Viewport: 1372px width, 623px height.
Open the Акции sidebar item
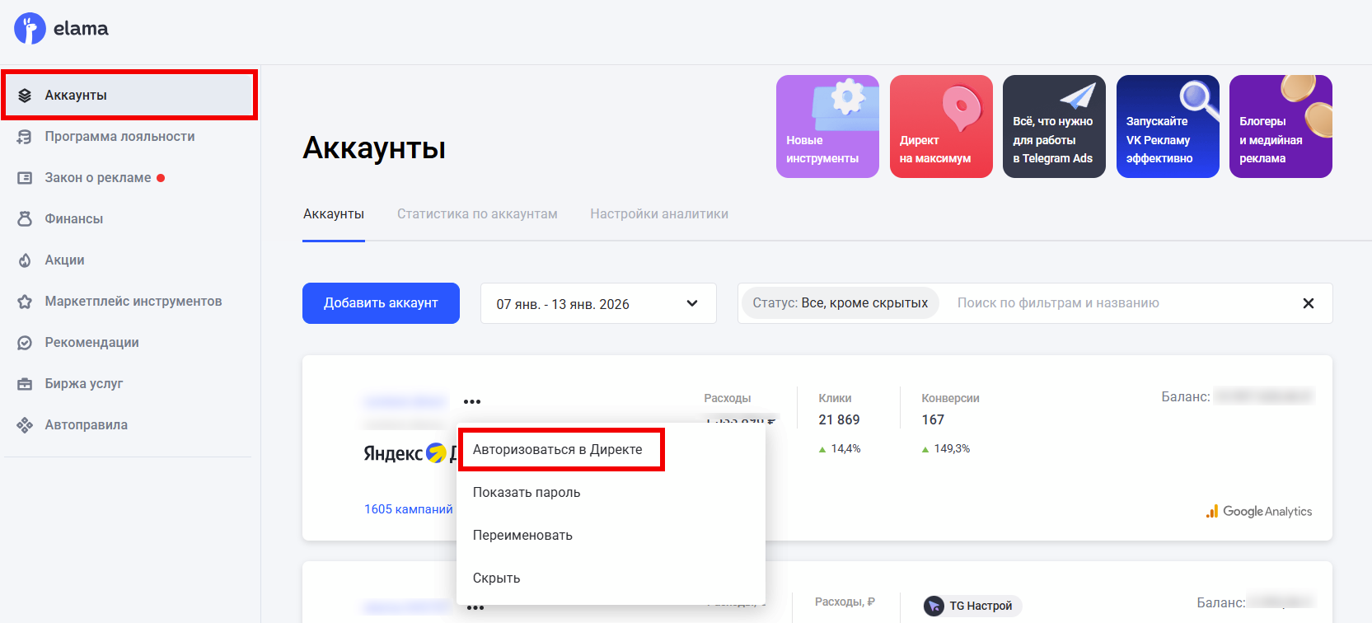[64, 260]
